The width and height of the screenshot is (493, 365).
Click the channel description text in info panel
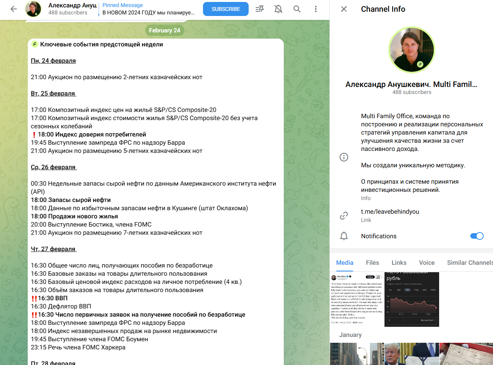tap(422, 153)
